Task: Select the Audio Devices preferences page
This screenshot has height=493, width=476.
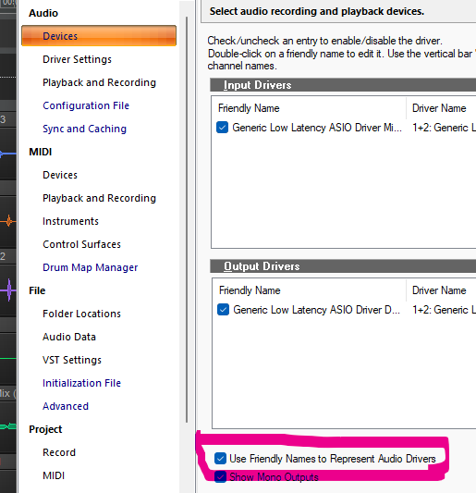Action: [99, 36]
